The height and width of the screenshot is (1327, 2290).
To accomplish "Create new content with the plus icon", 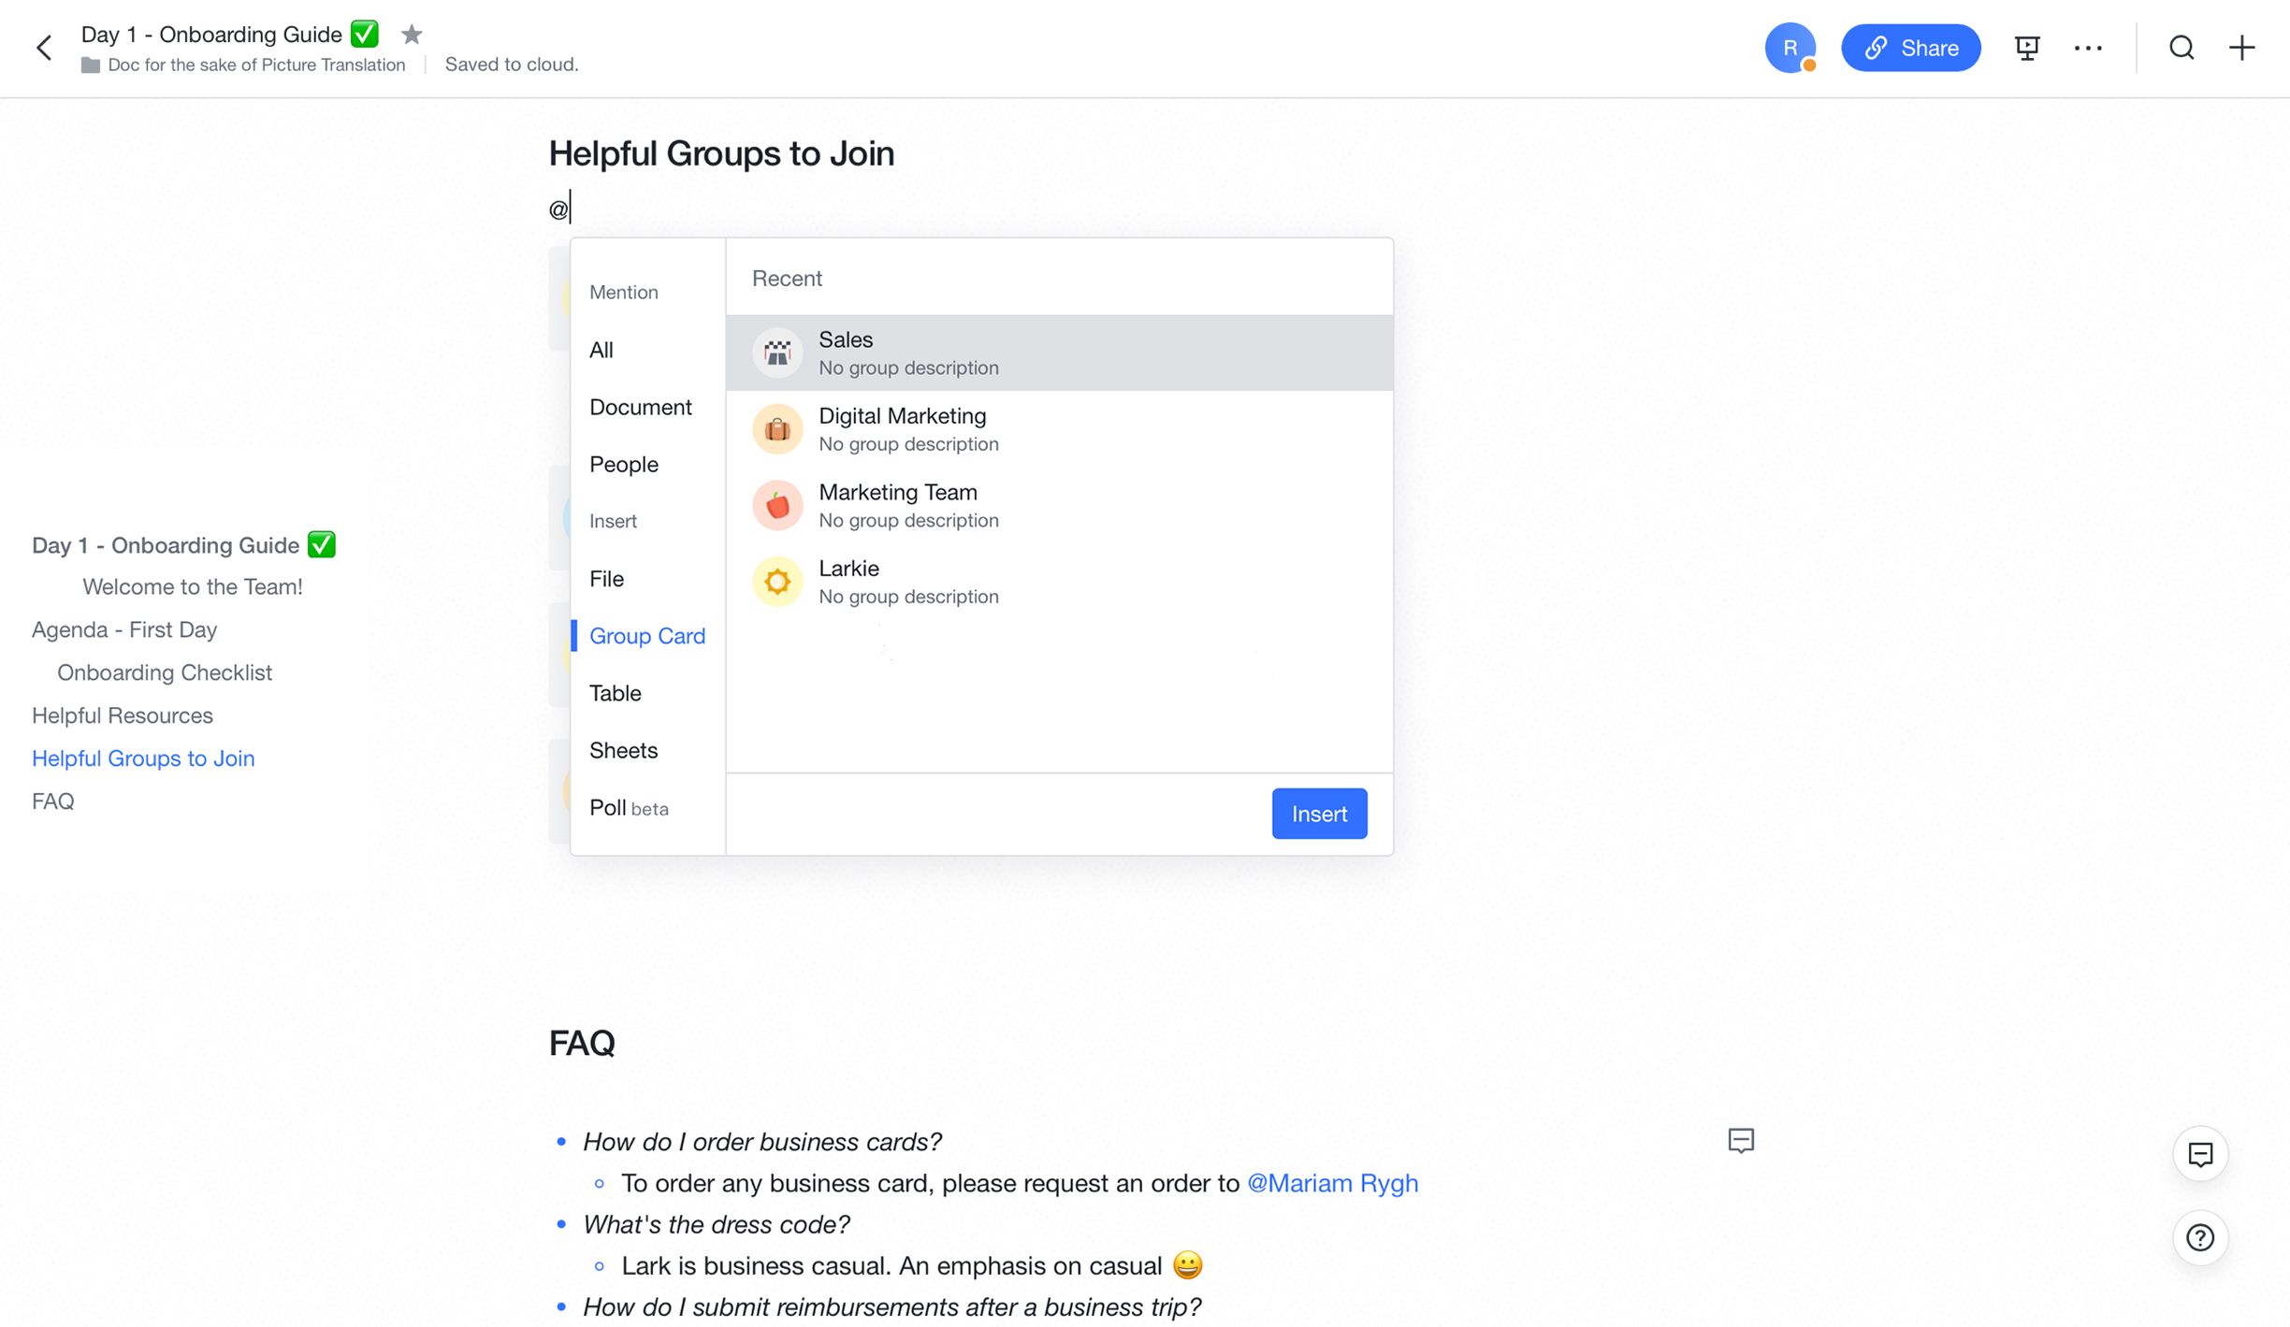I will [2241, 48].
